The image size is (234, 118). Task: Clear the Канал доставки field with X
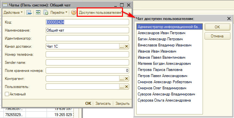(x=127, y=46)
